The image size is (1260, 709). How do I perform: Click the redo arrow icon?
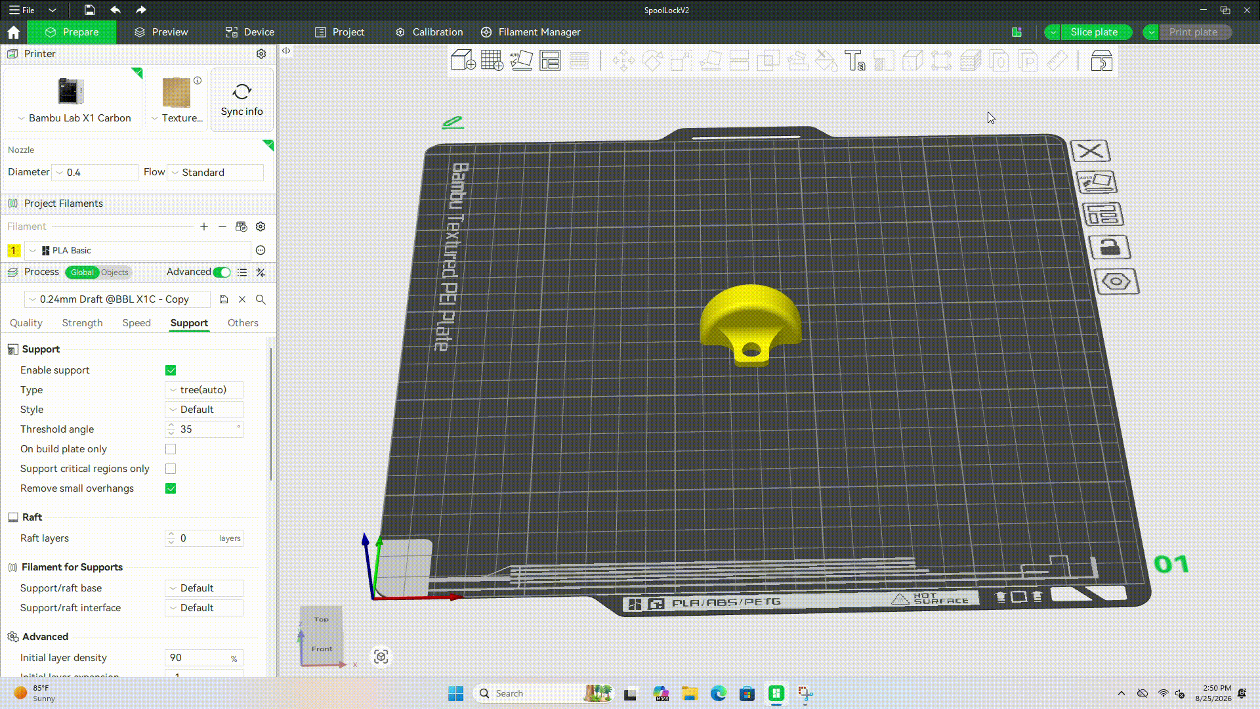[x=141, y=10]
